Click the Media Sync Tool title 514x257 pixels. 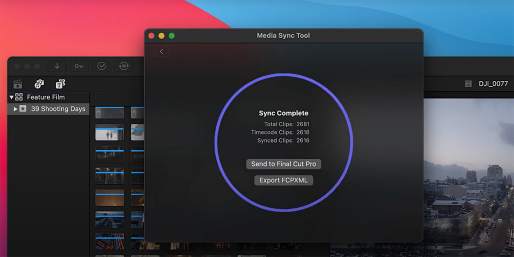click(x=283, y=36)
